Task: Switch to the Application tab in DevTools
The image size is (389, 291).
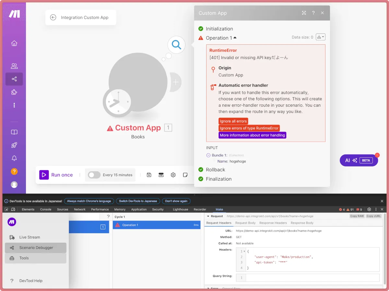Action: (139, 210)
